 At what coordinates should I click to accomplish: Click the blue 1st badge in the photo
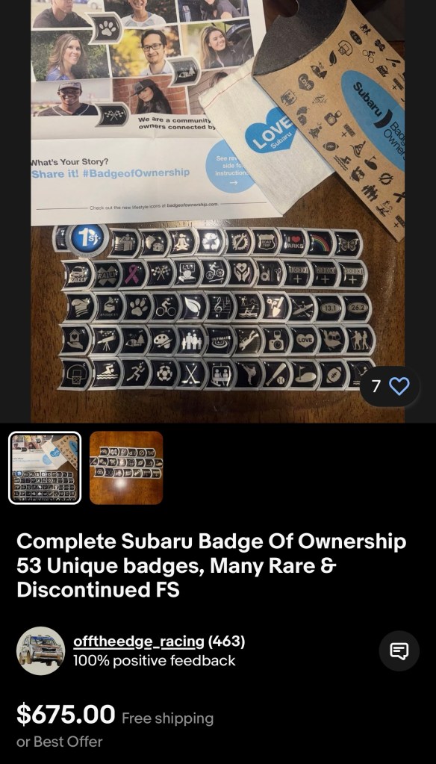[x=87, y=239]
